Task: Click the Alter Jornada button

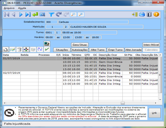Action: pyautogui.click(x=133, y=50)
